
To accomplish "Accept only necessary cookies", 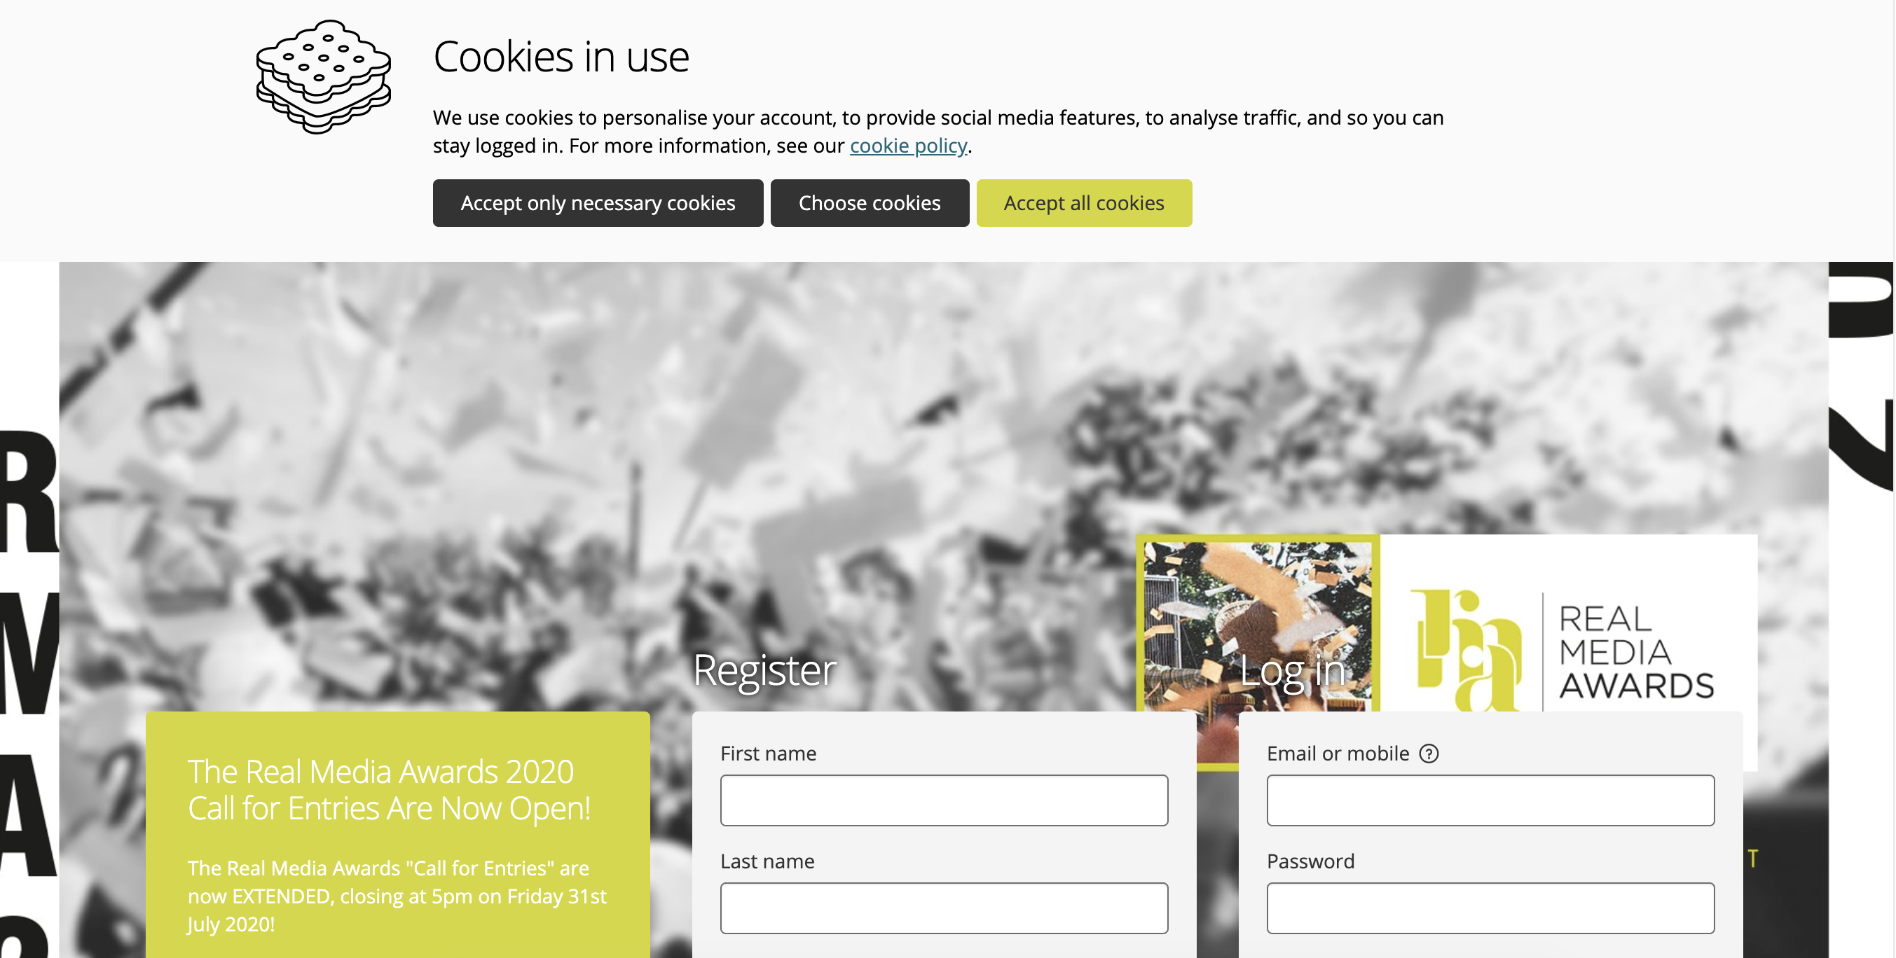I will pyautogui.click(x=598, y=203).
